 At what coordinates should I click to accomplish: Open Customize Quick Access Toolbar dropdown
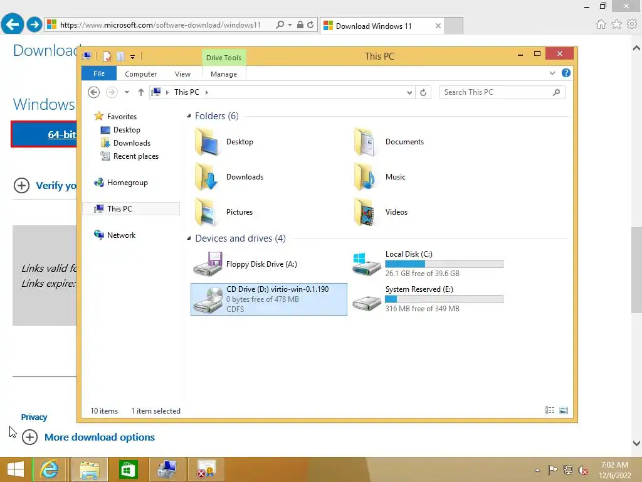tap(133, 57)
